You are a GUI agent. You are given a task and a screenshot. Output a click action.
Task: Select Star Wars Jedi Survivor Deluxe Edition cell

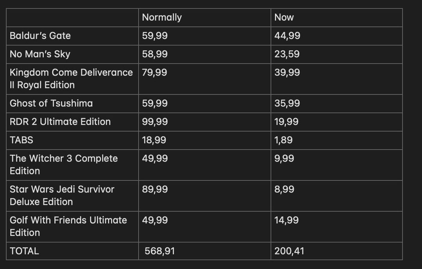[62, 195]
